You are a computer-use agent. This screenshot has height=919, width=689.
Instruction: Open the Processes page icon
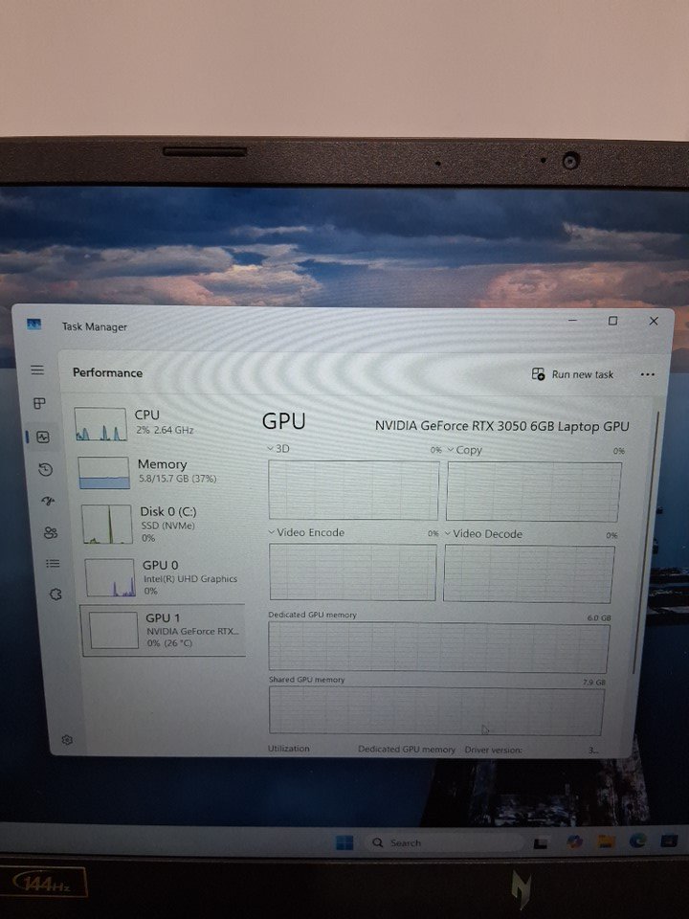coord(39,404)
